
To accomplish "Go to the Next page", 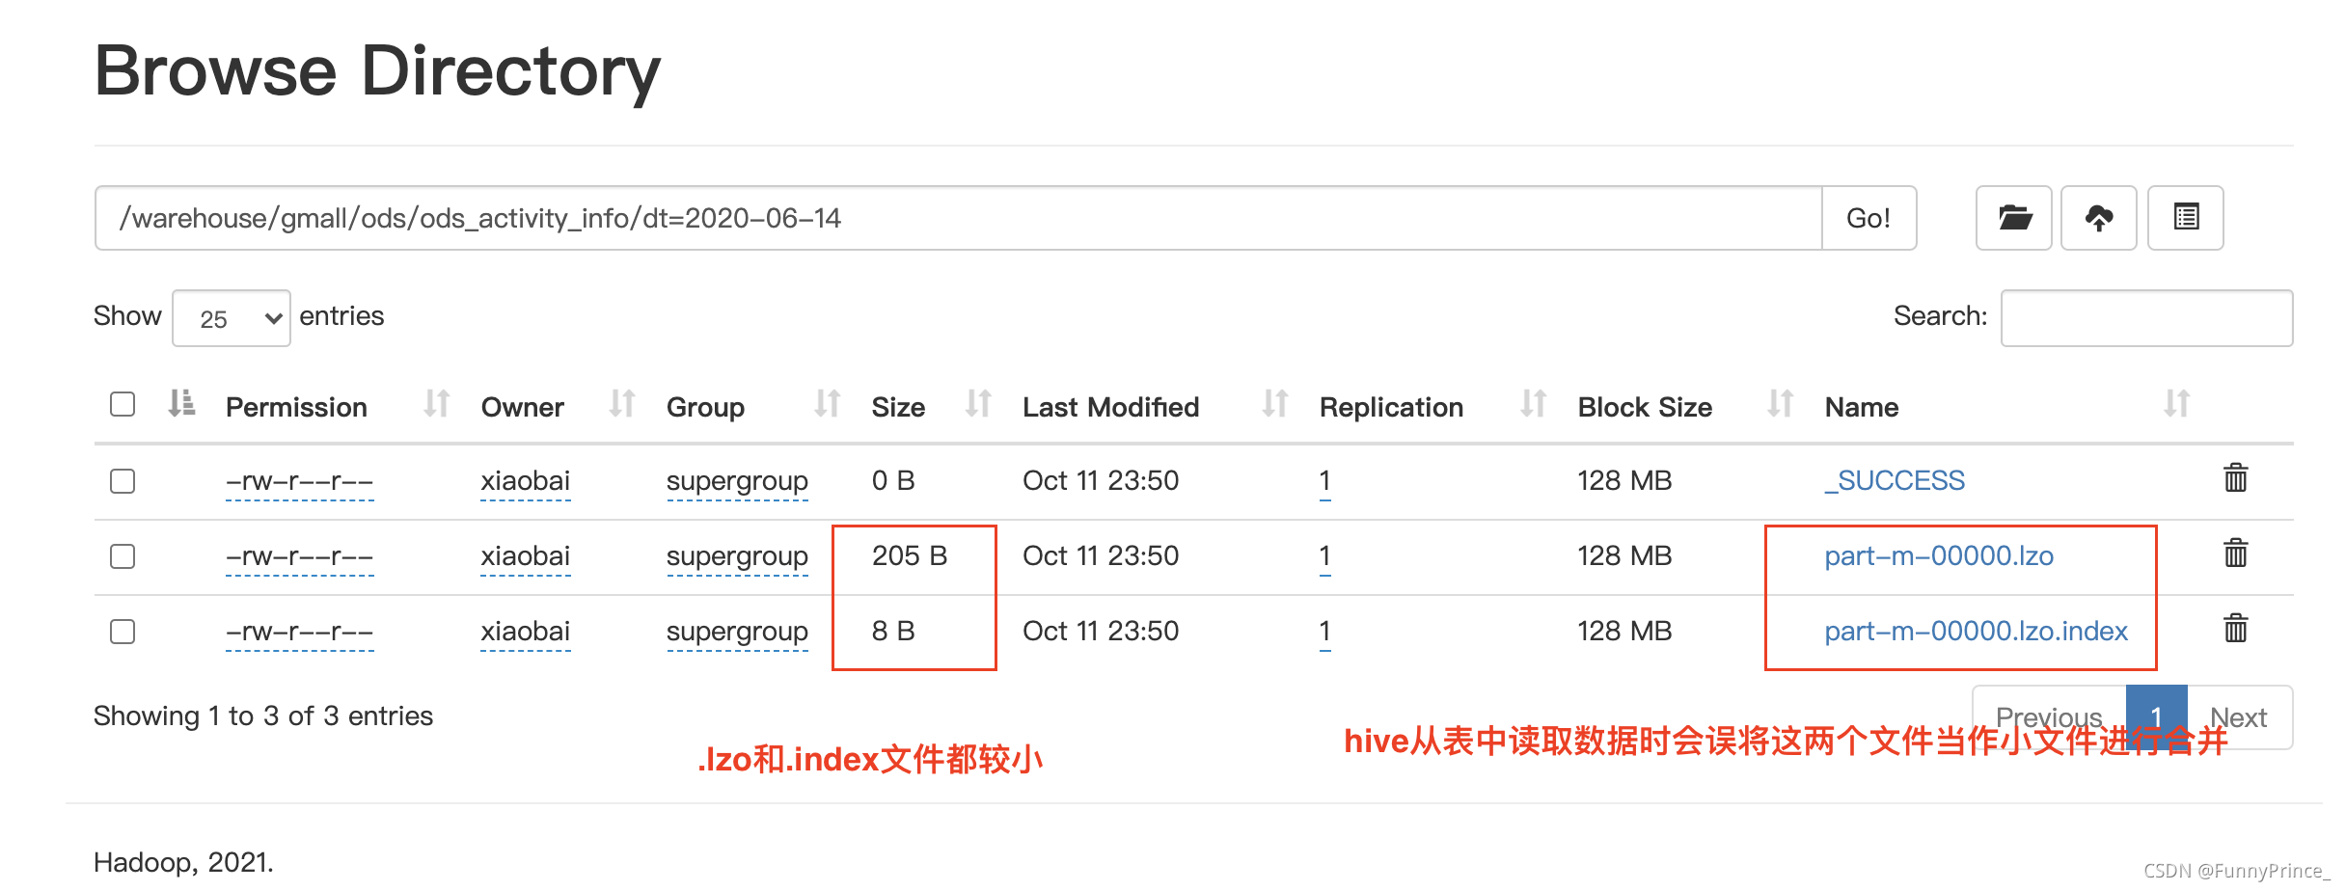I will click(x=2239, y=717).
